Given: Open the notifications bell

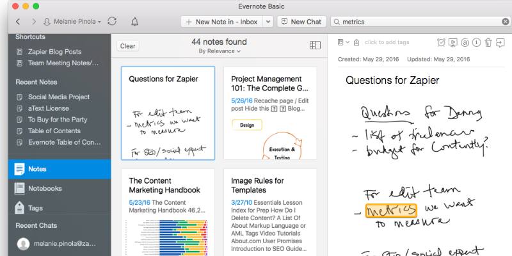Looking at the screenshot, I should click(x=134, y=22).
